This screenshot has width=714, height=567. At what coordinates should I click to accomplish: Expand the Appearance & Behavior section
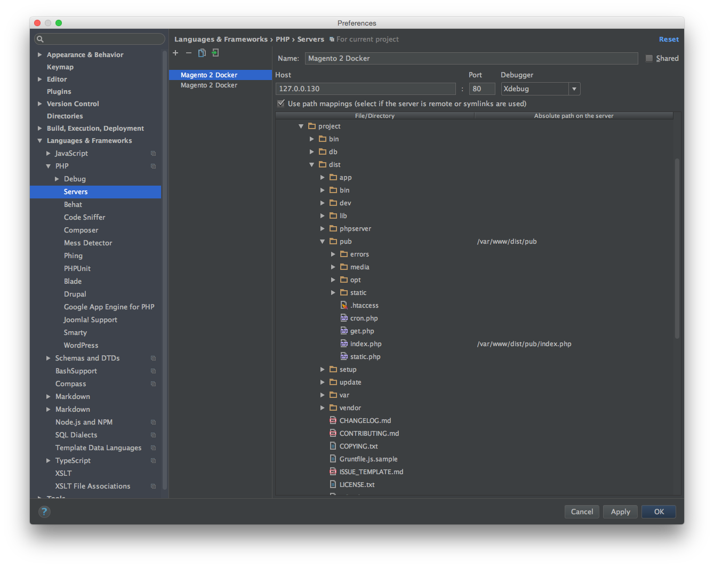pyautogui.click(x=39, y=55)
